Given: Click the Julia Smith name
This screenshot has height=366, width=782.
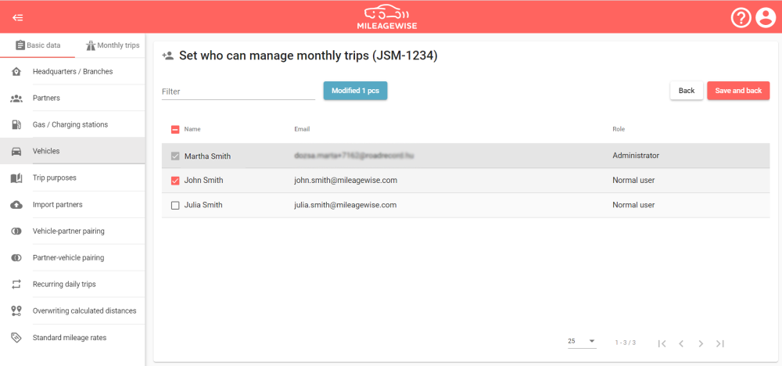Looking at the screenshot, I should point(203,205).
